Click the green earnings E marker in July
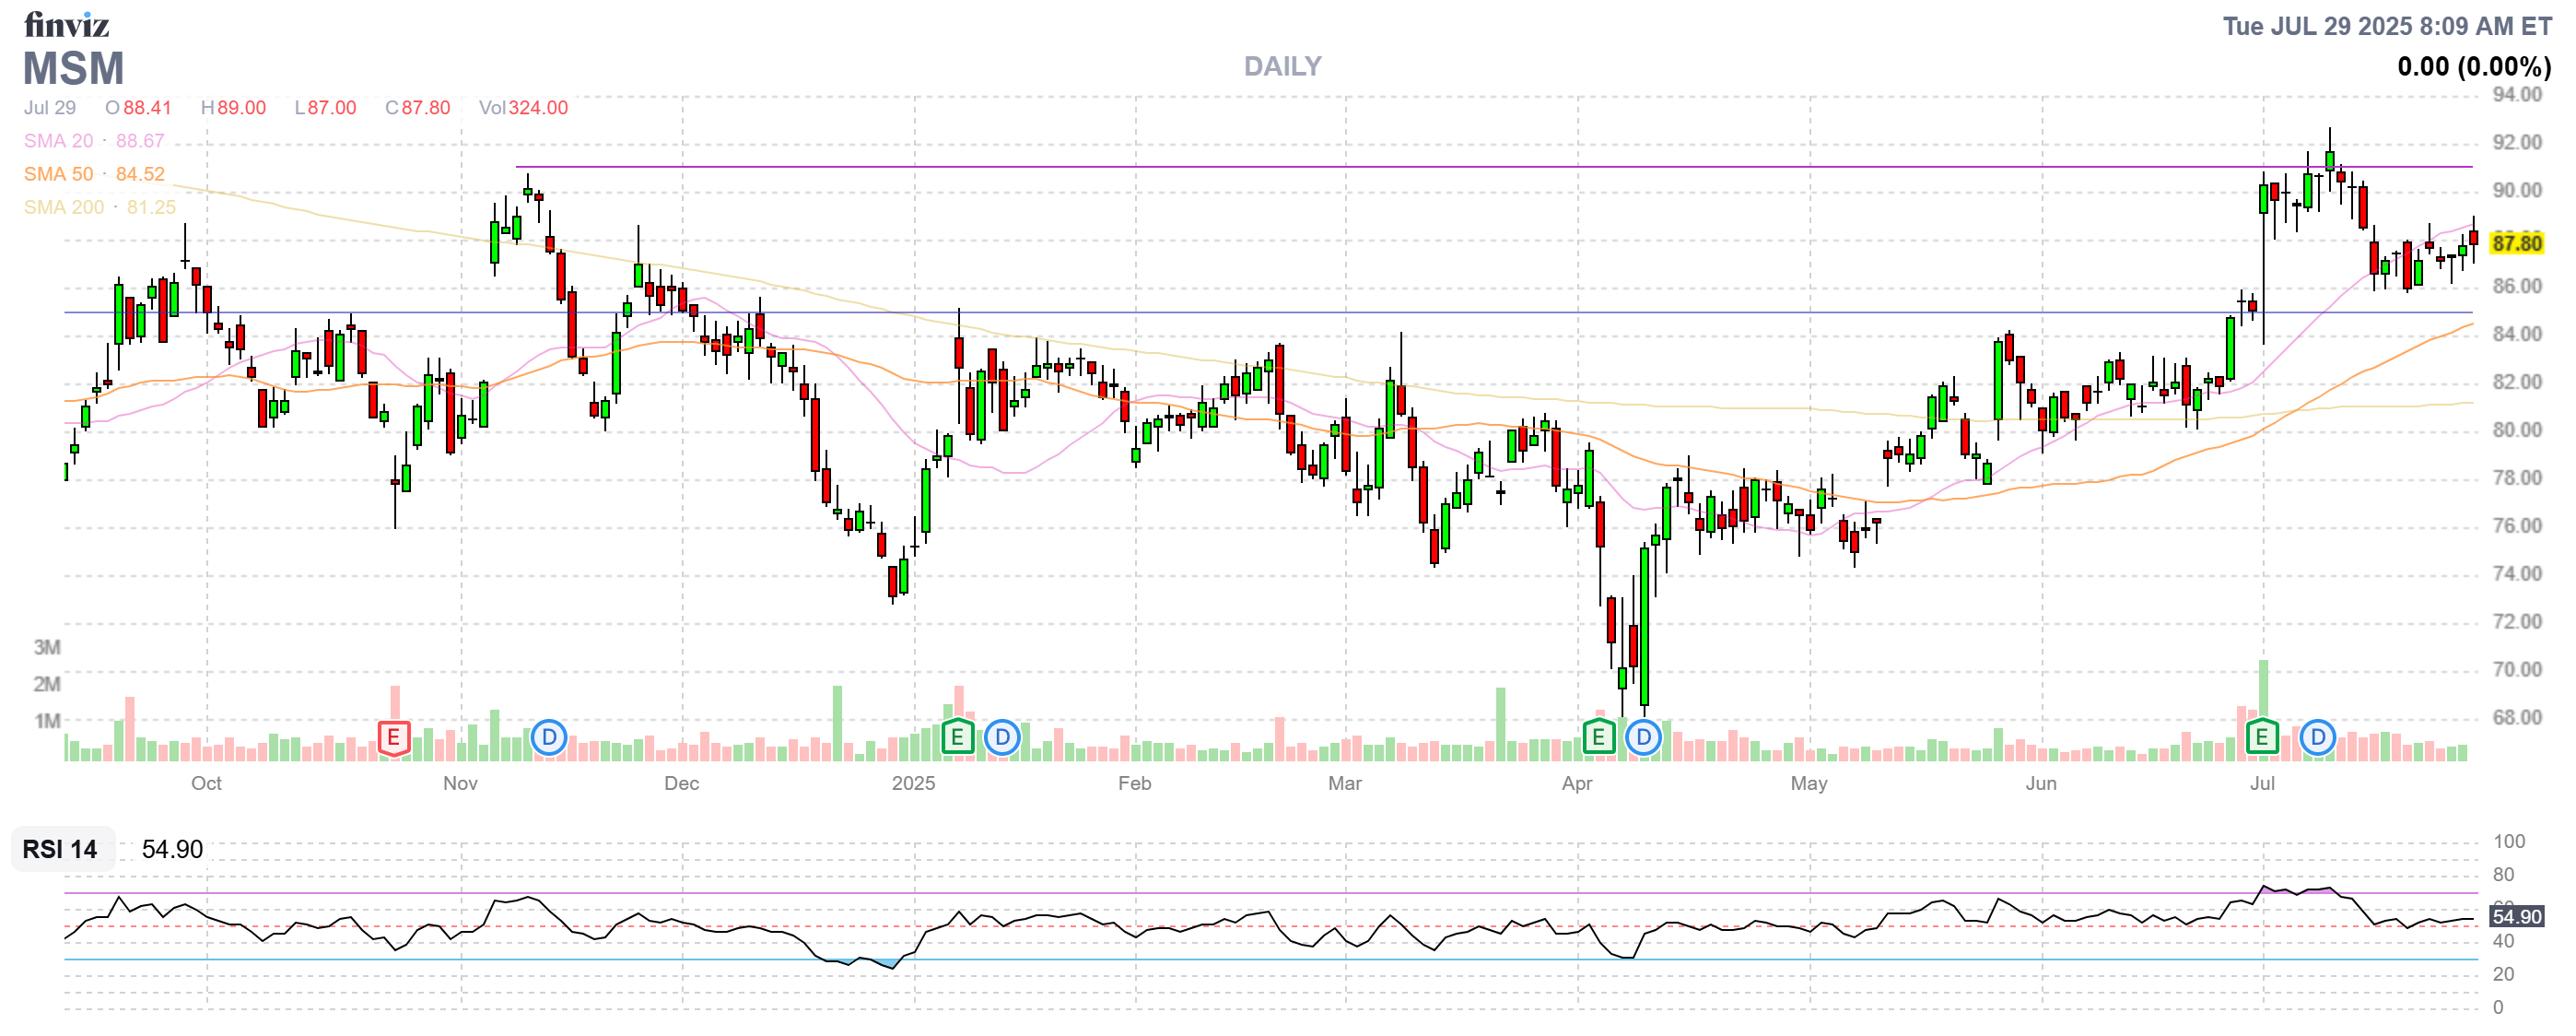Screen dimensions: 2576x1036 point(2261,738)
